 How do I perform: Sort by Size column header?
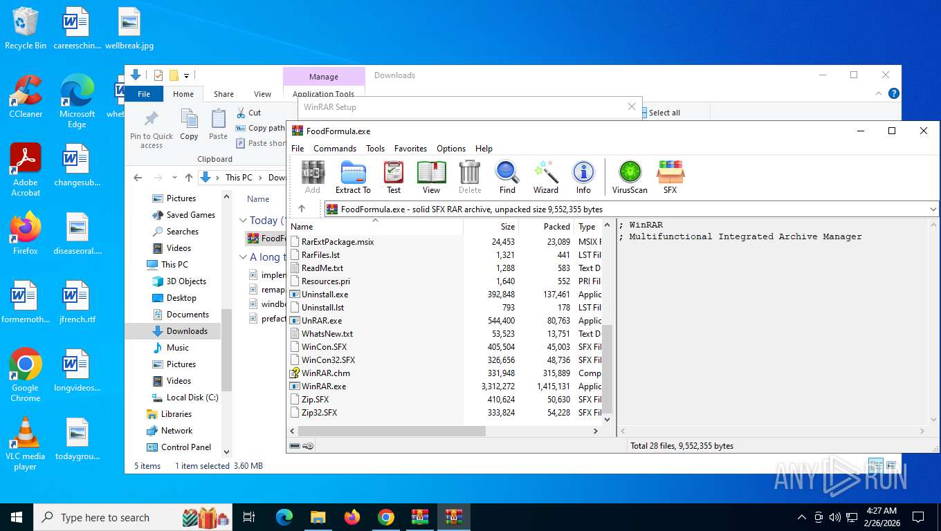tap(491, 226)
